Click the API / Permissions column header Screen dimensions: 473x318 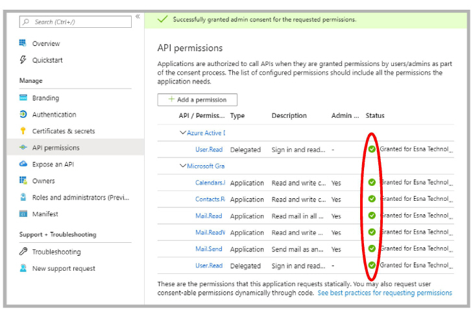click(202, 115)
